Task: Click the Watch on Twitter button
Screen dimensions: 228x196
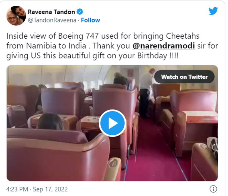Action: pyautogui.click(x=184, y=77)
